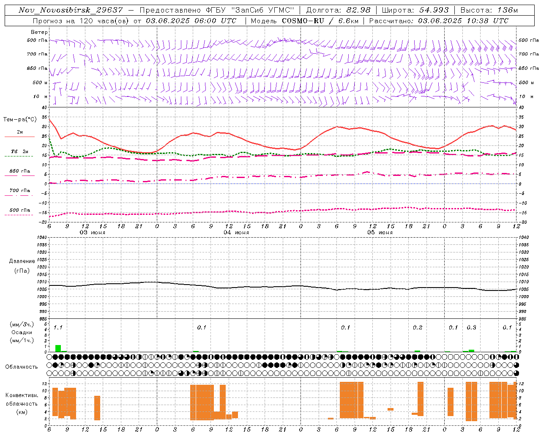This screenshot has height=433, width=541.
Task: Click the red 2м temperature legend line
Action: click(19, 137)
